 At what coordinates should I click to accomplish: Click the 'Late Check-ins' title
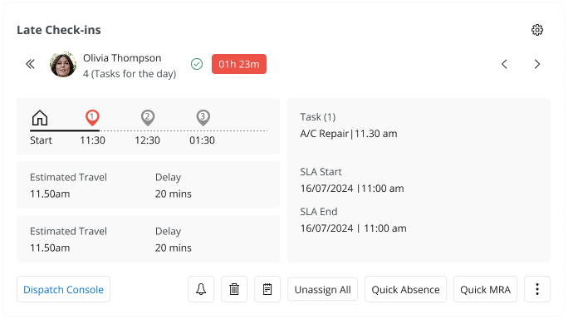[59, 30]
